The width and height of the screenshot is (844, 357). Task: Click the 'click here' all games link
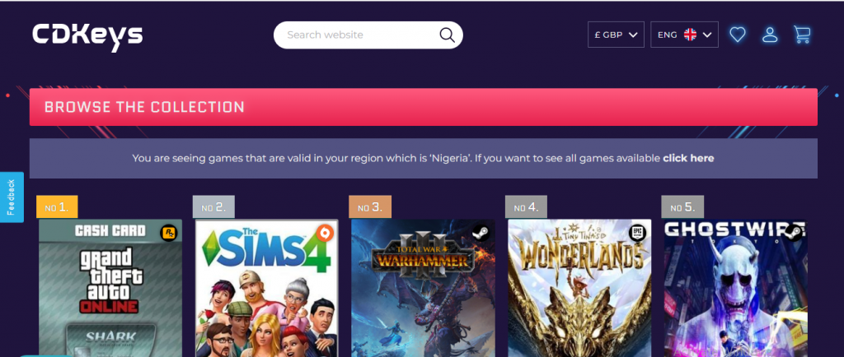coord(688,158)
